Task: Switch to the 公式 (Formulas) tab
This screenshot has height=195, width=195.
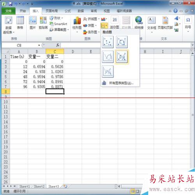Action: point(68,11)
